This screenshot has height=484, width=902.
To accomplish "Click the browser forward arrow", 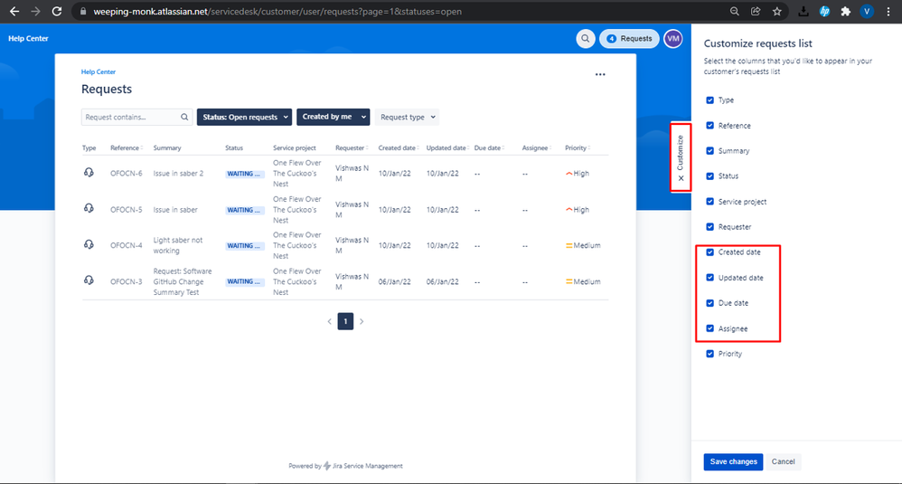I will click(x=35, y=12).
